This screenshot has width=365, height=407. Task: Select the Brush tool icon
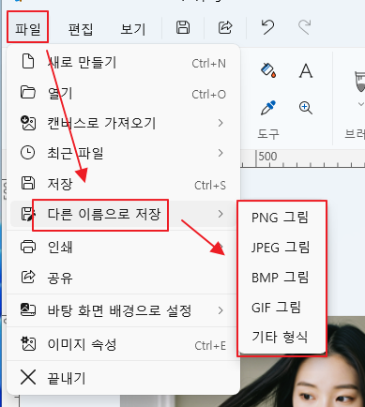coord(359,81)
